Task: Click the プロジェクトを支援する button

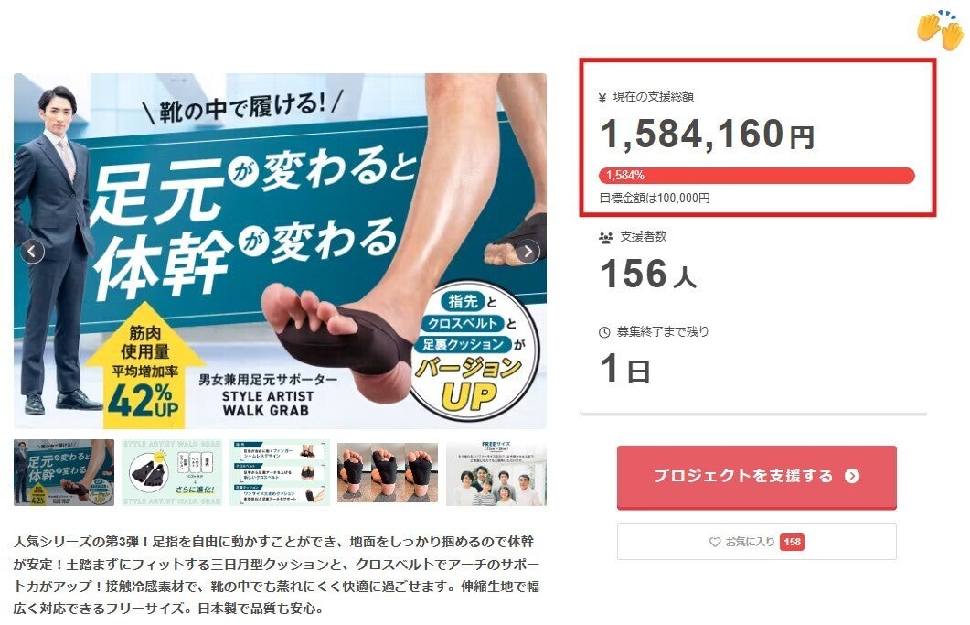Action: (x=757, y=477)
